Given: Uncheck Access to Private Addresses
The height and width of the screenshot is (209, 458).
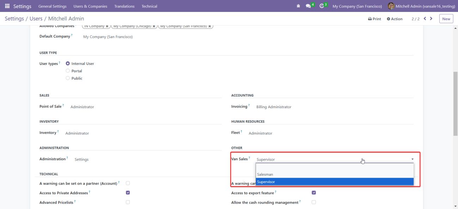Looking at the screenshot, I should 128,192.
